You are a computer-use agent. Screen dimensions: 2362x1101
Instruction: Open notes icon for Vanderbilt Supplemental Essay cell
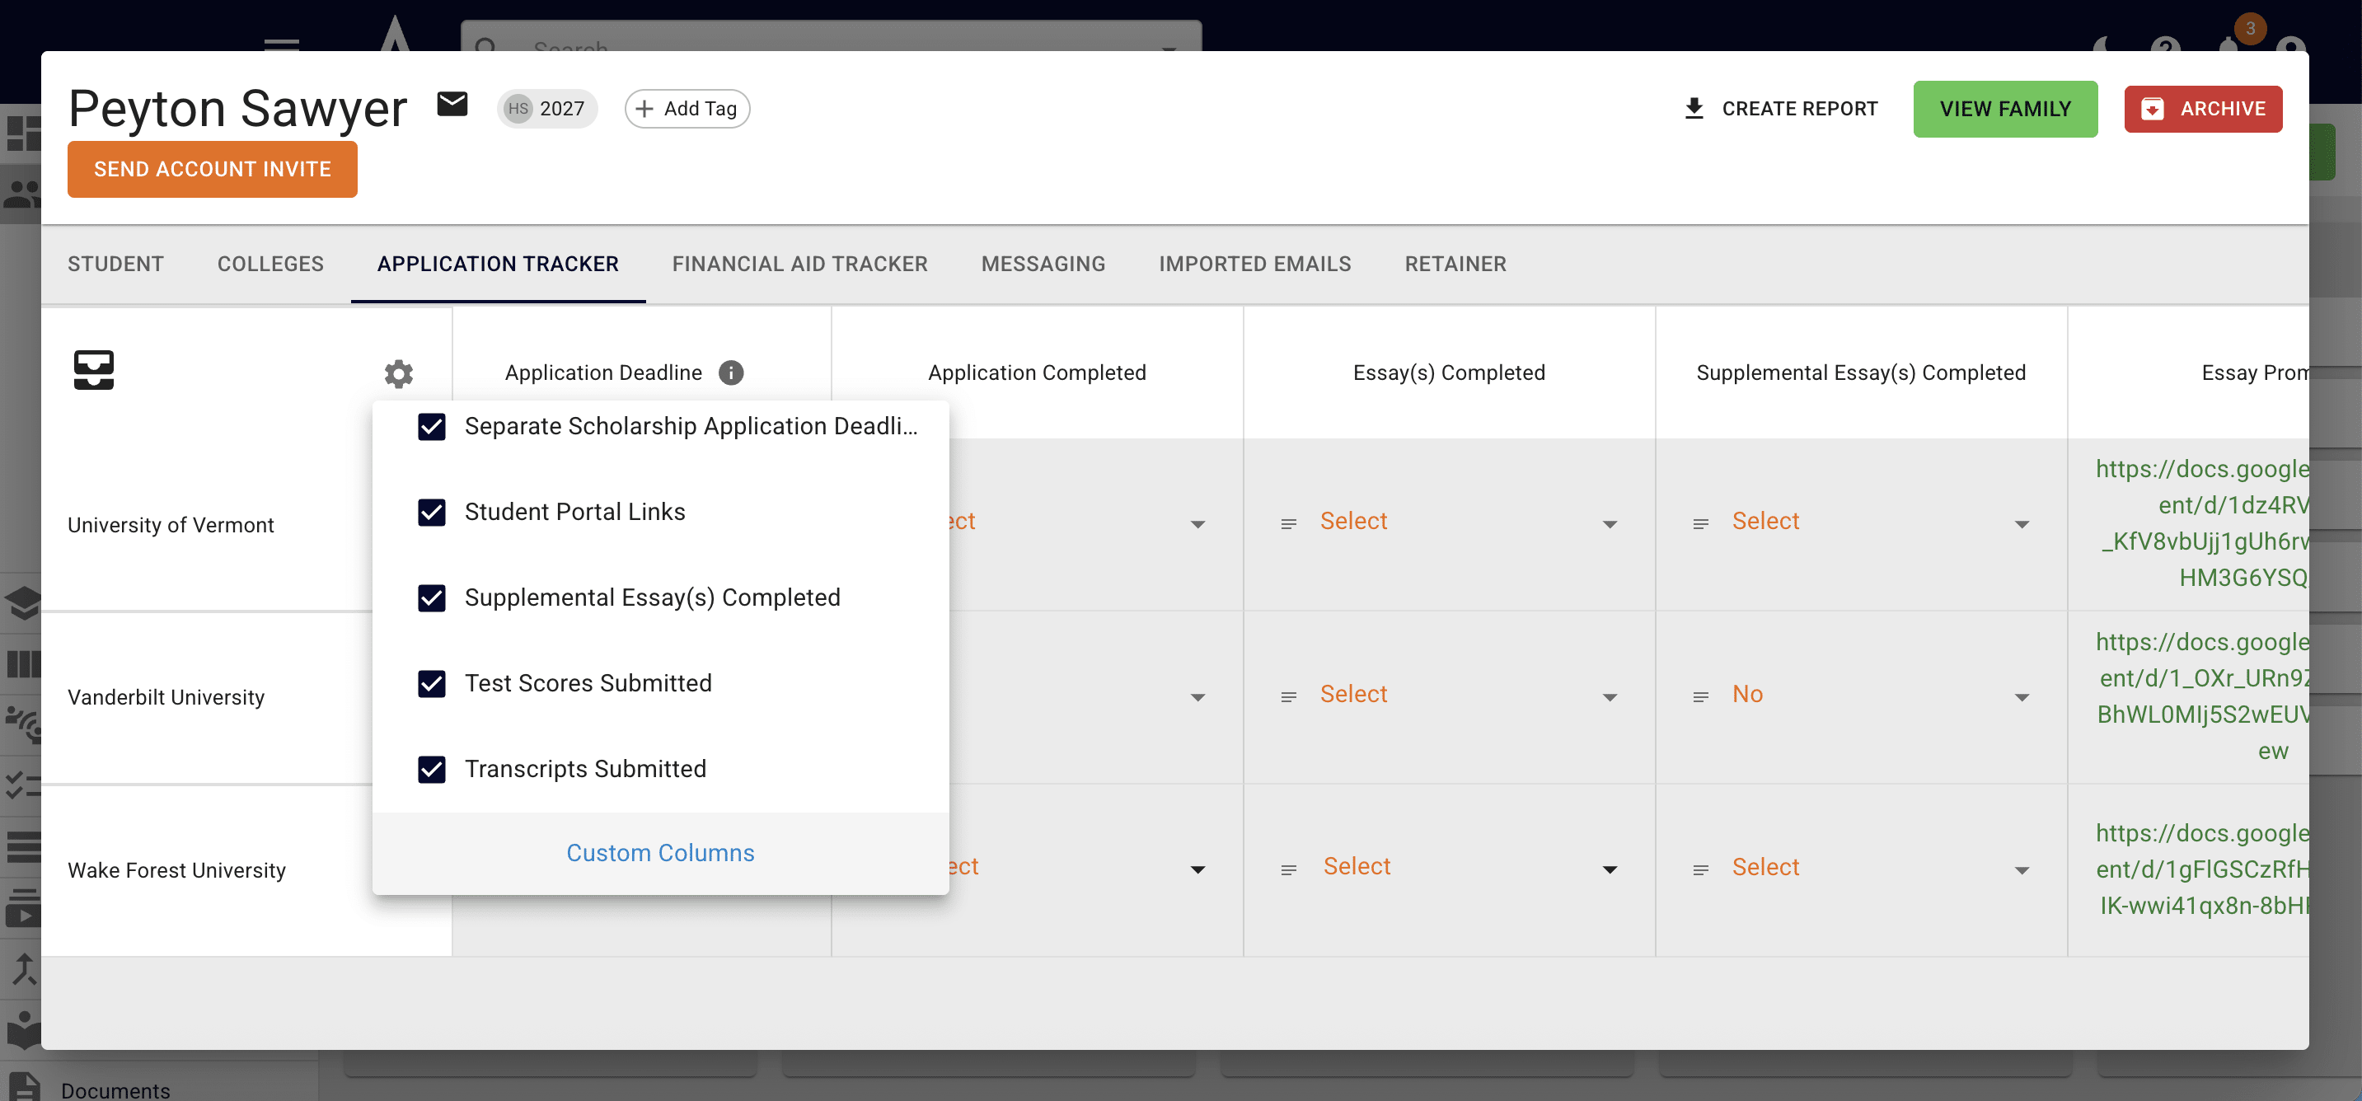(x=1700, y=696)
